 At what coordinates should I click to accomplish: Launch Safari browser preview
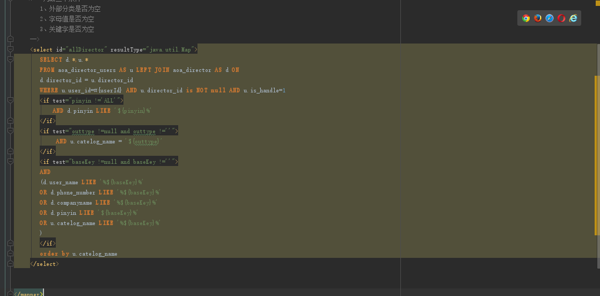(550, 18)
